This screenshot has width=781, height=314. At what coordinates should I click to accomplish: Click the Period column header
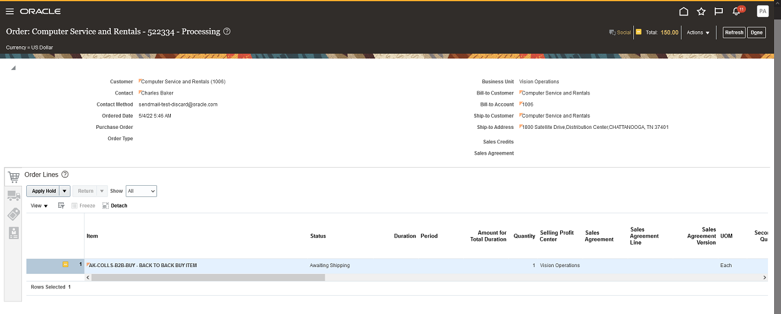point(429,236)
